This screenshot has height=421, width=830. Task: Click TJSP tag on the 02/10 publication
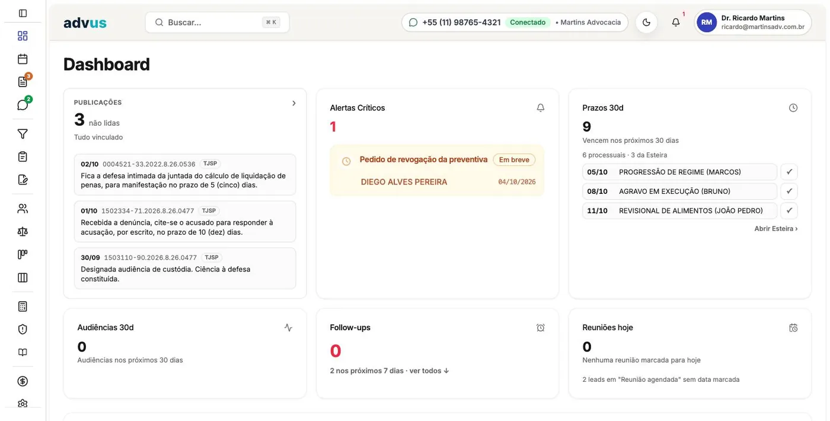coord(210,164)
